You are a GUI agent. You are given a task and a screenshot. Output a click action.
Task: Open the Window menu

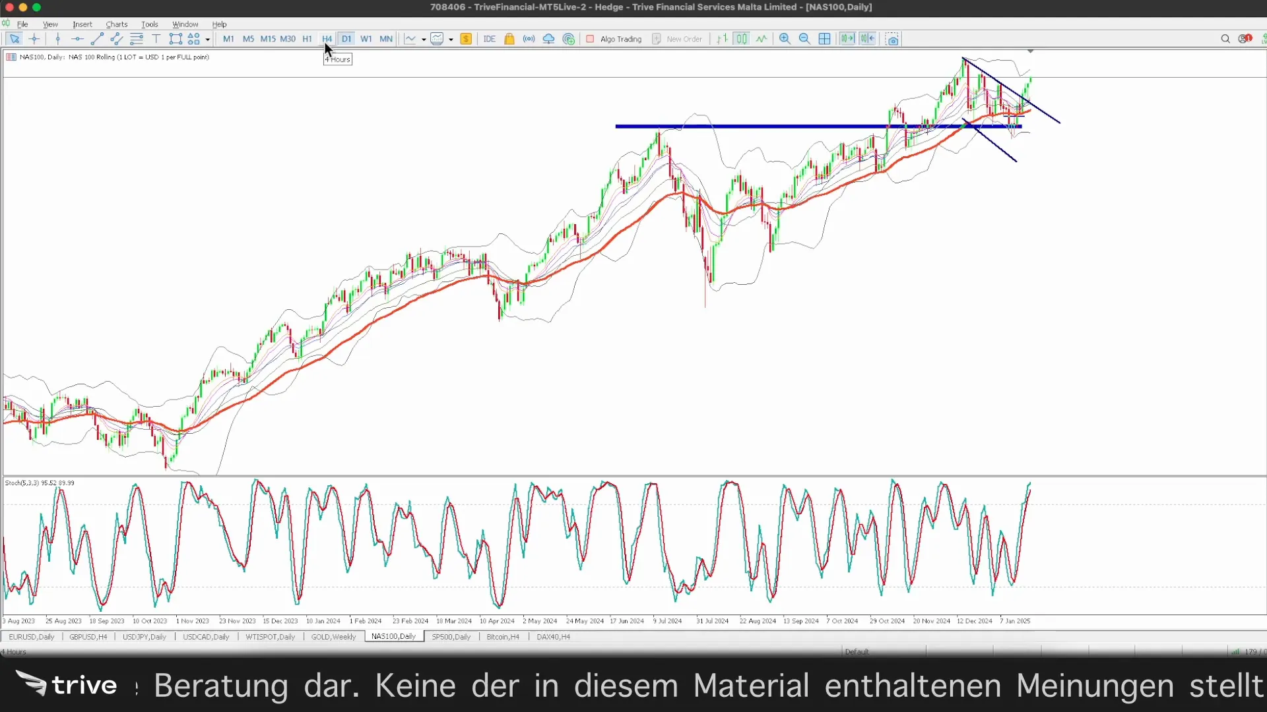(185, 24)
